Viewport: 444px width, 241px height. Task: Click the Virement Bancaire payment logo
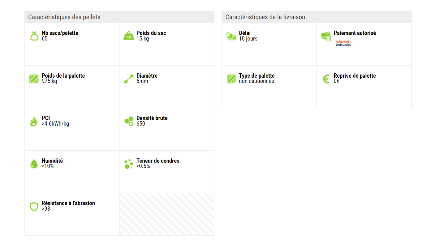click(x=343, y=43)
